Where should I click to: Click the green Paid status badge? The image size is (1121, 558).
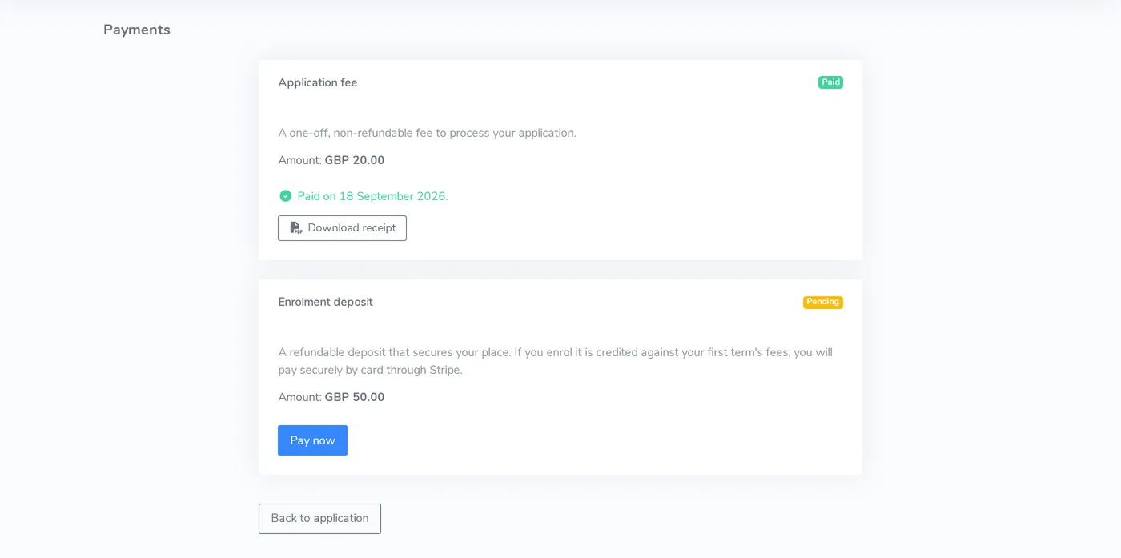(x=830, y=82)
